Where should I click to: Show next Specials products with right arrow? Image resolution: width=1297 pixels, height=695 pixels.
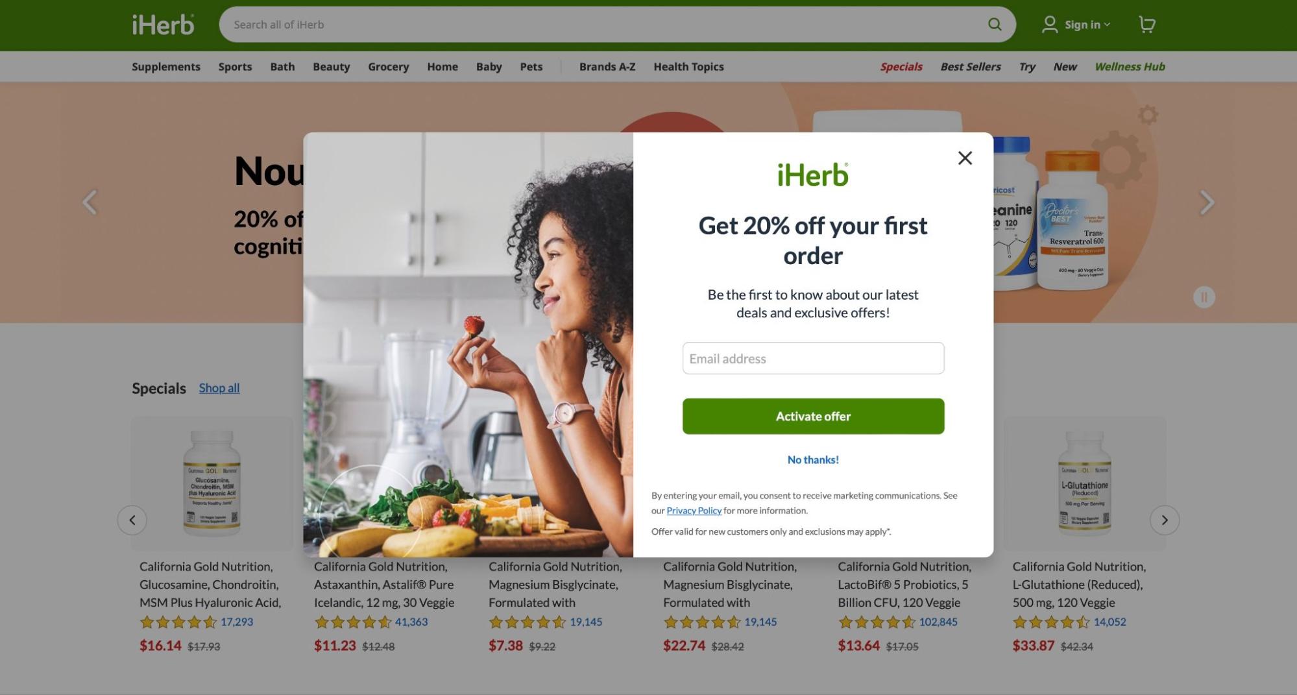coord(1165,520)
